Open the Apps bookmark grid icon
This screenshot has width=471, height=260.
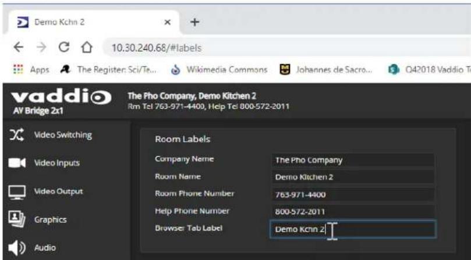pos(18,70)
